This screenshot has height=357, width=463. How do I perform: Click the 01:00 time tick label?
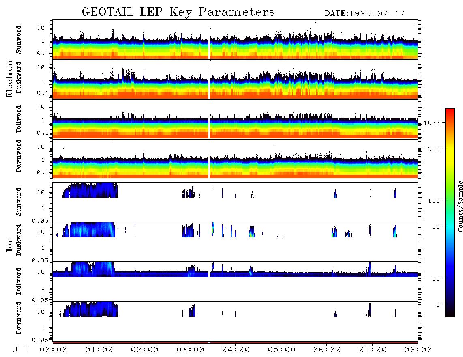99,350
